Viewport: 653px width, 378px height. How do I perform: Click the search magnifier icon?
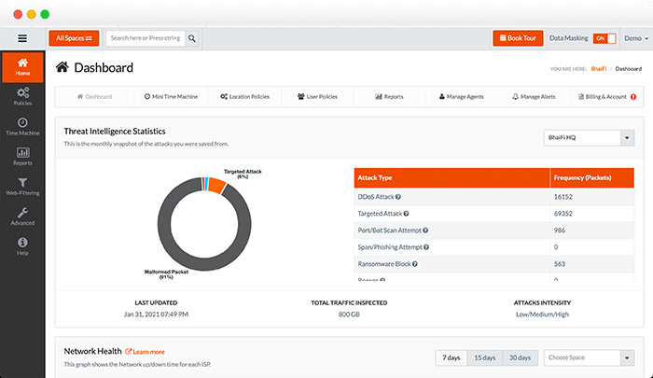pyautogui.click(x=191, y=38)
